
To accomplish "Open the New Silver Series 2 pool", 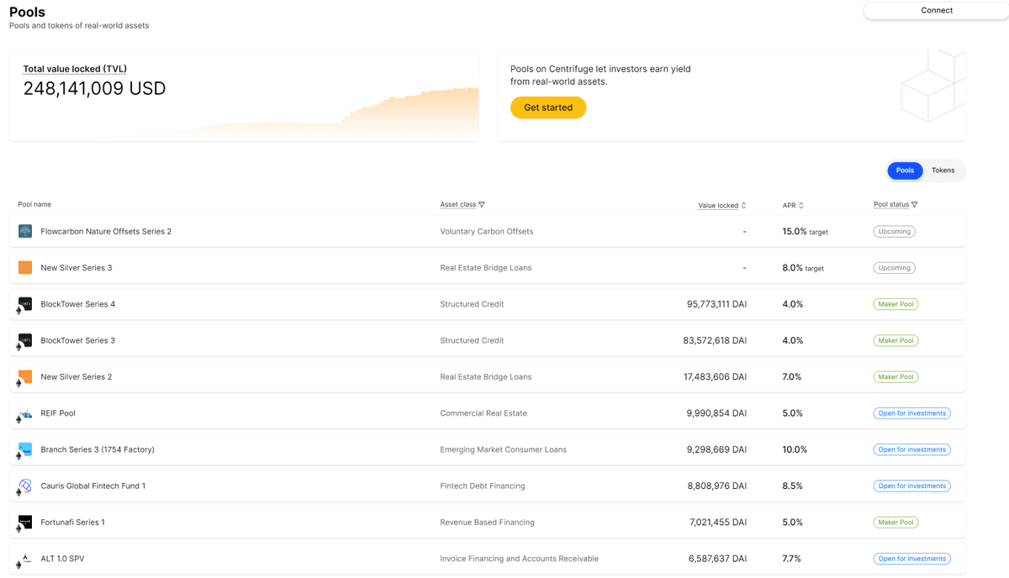I will 488,377.
